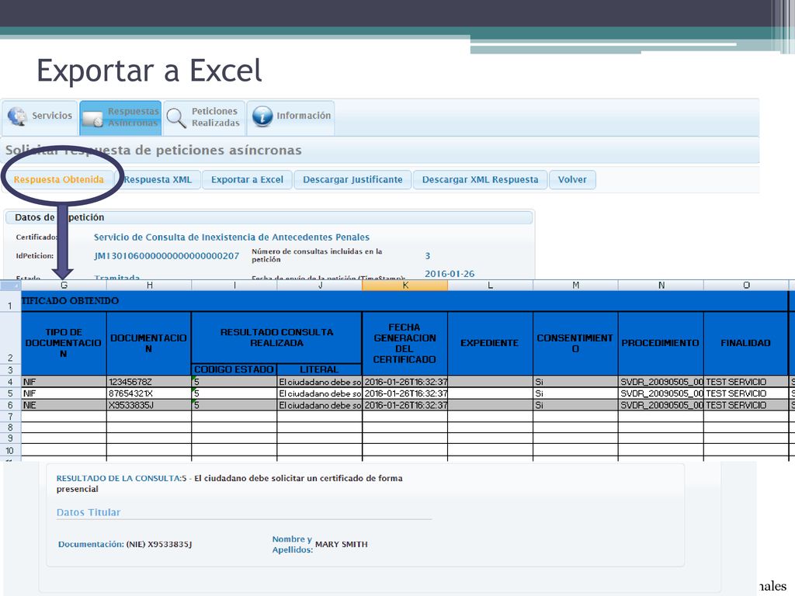
Task: Click the NIF cell in row 4
Action: point(64,382)
